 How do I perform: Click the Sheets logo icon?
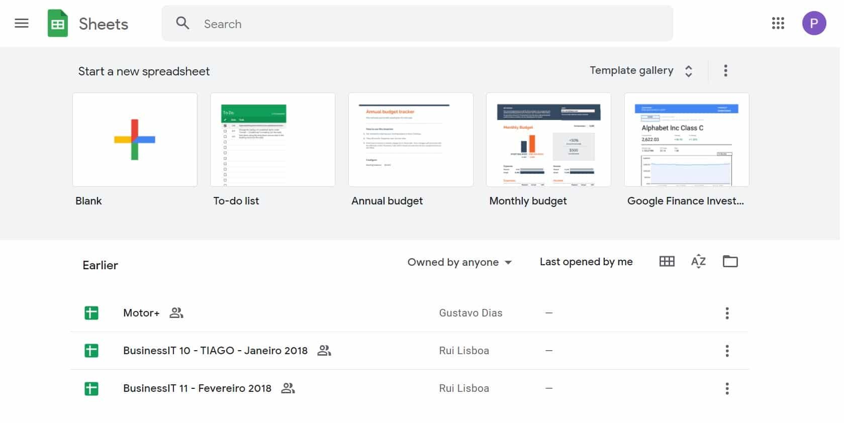(x=57, y=24)
